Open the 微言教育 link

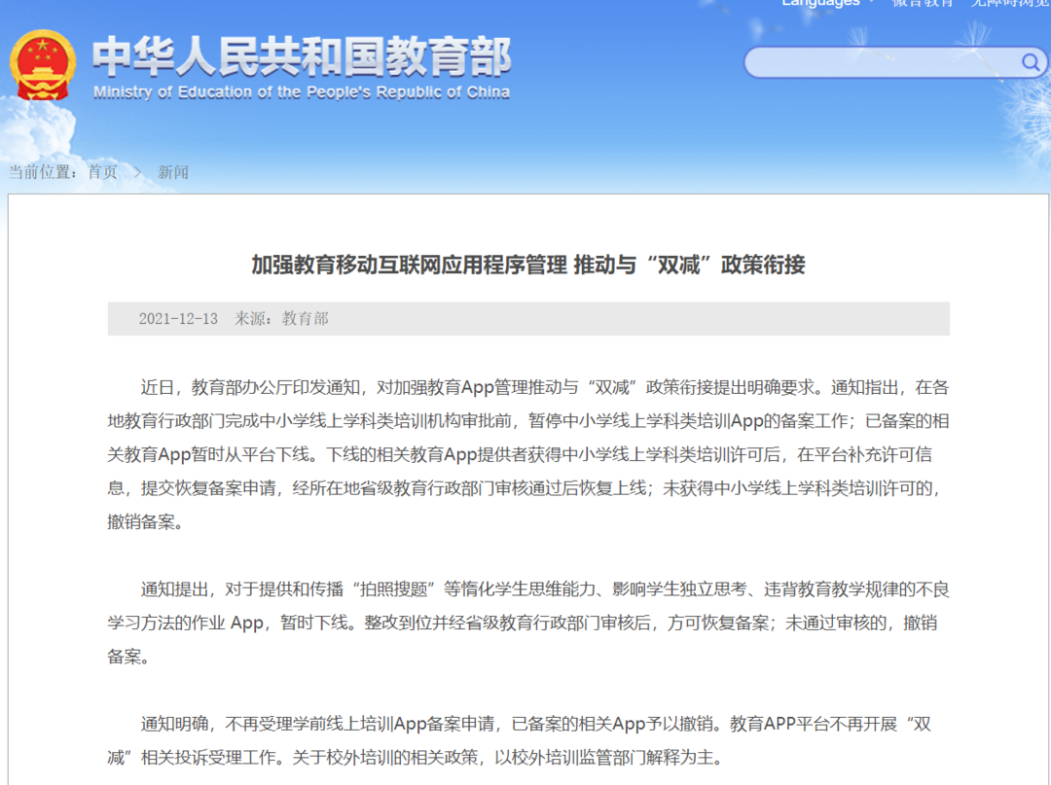click(923, 3)
